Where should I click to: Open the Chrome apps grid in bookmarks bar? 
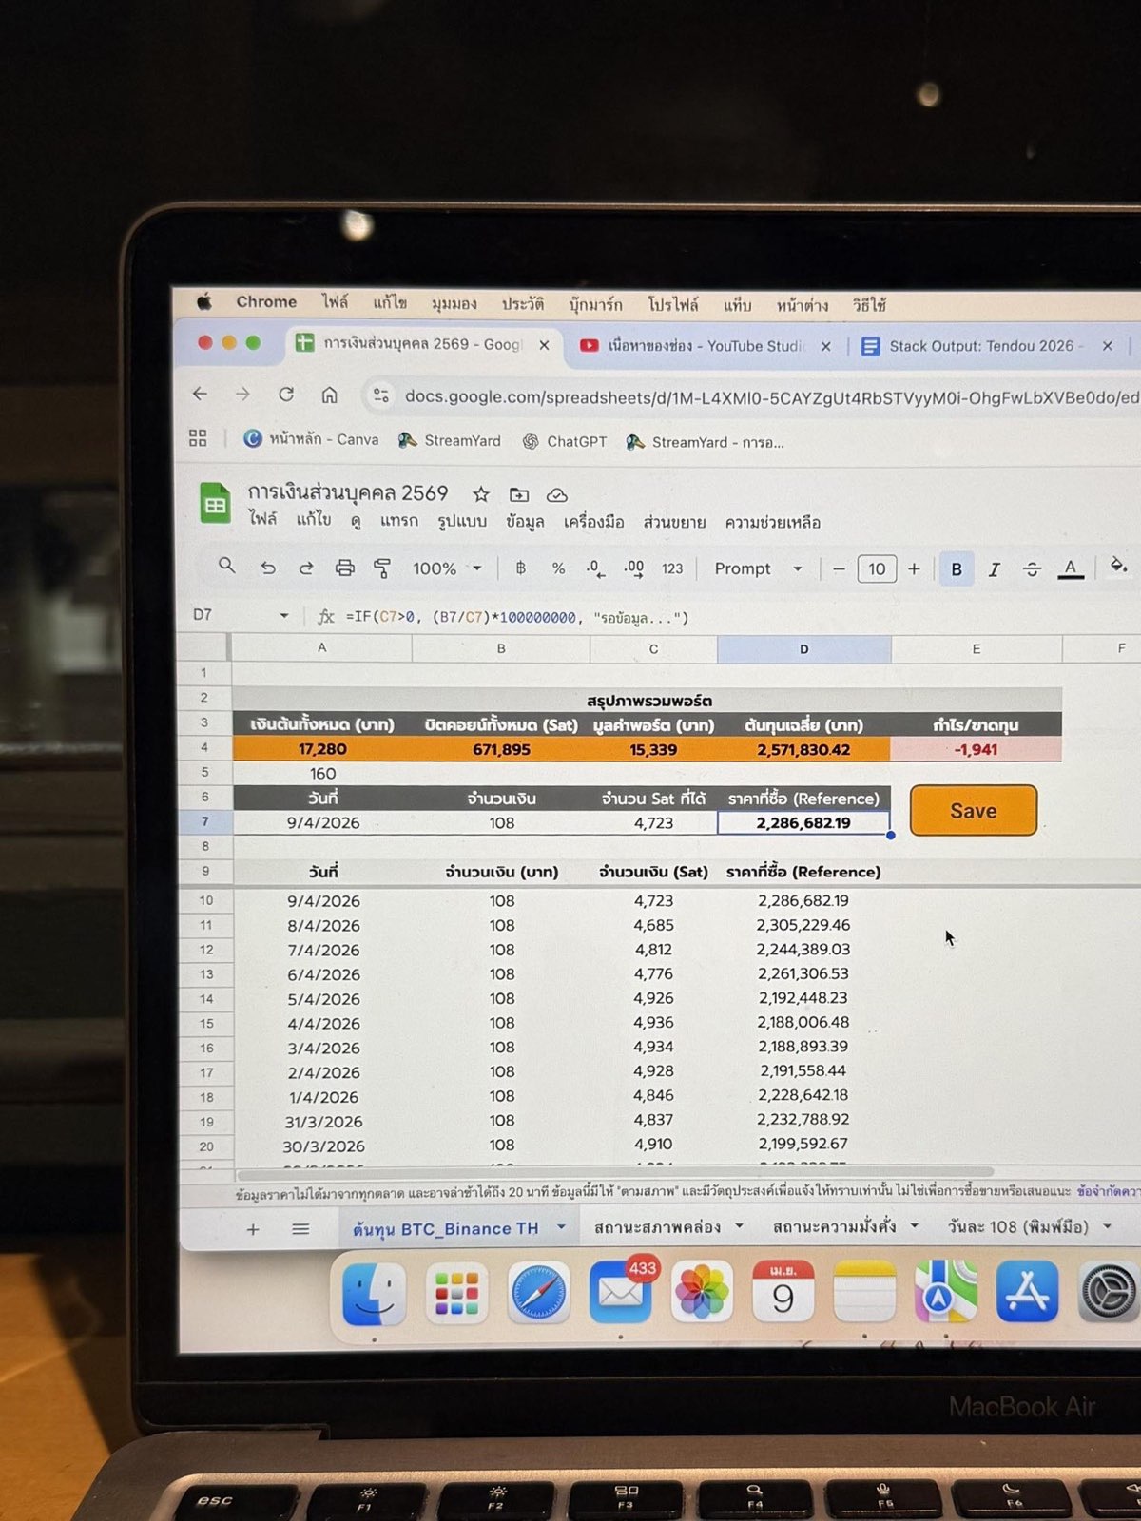[x=198, y=437]
